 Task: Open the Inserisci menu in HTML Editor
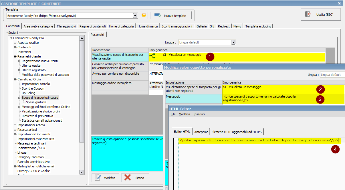(199, 114)
